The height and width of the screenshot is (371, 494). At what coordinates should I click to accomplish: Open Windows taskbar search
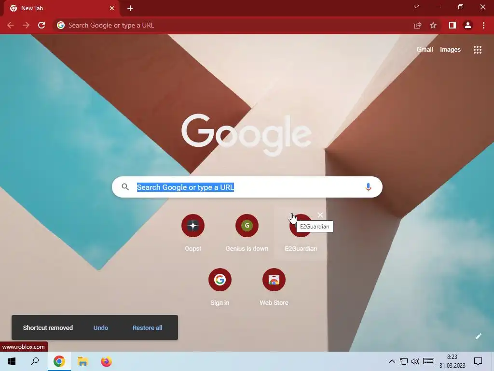point(35,361)
